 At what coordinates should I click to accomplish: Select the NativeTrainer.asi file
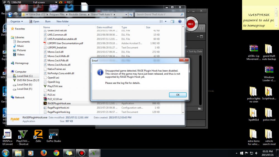(x=56, y=69)
